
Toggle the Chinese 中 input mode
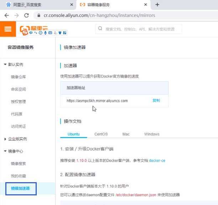pyautogui.click(x=31, y=33)
